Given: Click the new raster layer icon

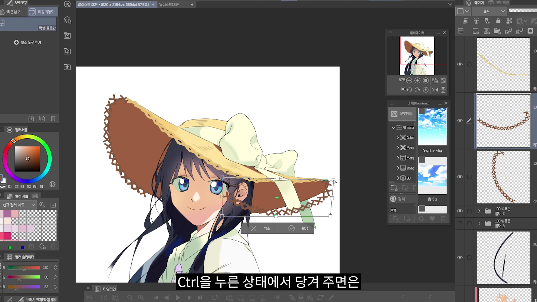Looking at the screenshot, I should (x=475, y=31).
